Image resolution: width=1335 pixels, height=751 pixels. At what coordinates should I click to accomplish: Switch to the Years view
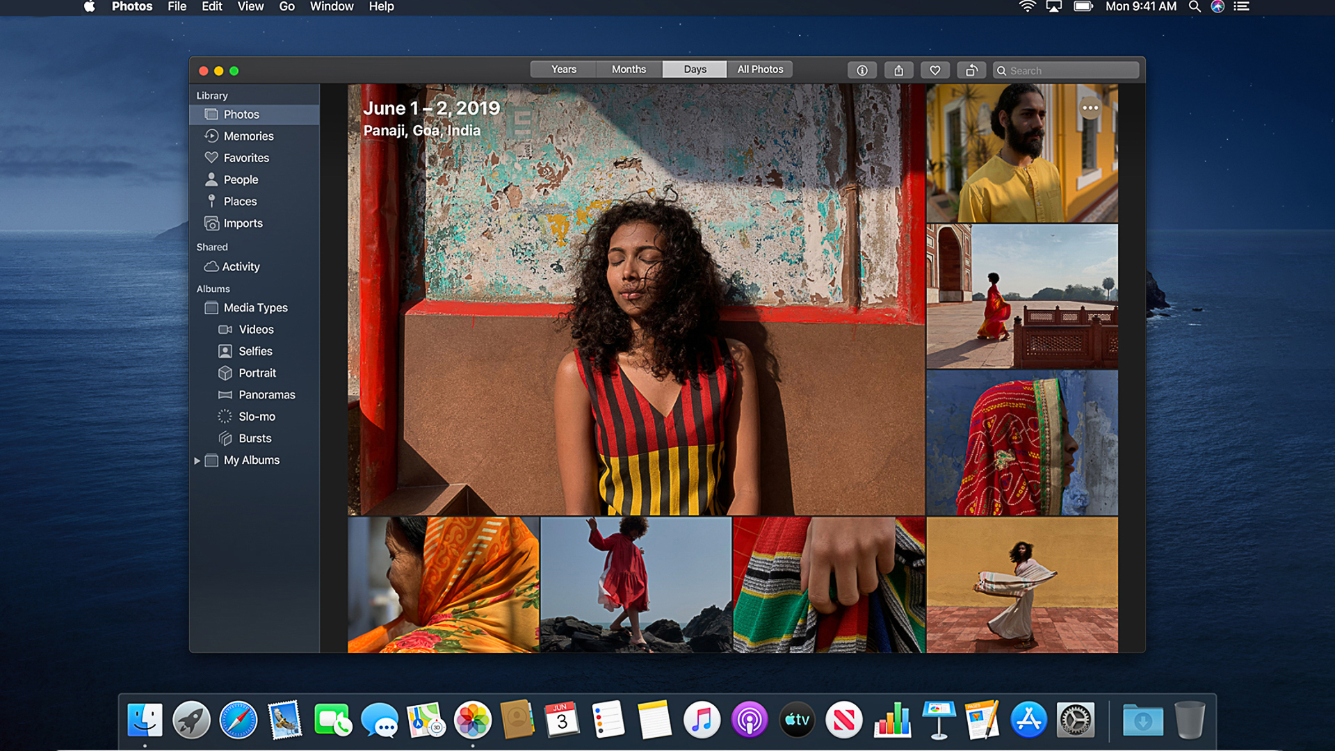564,70
